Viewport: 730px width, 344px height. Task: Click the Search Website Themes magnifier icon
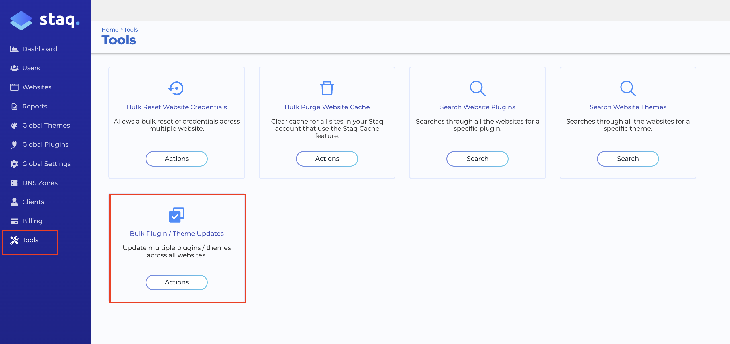click(628, 89)
